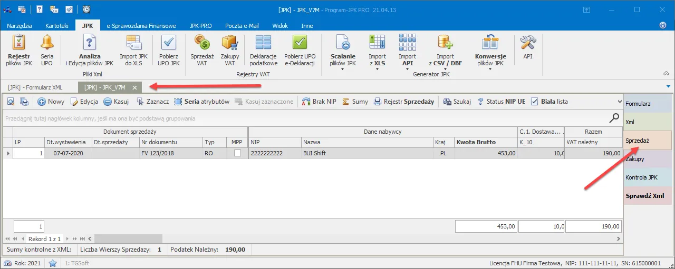Switch to e-Sprawozdania Finansowe tab

point(141,25)
